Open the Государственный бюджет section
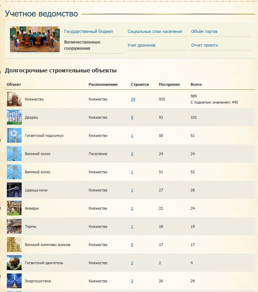The image size is (258, 292). click(x=89, y=32)
